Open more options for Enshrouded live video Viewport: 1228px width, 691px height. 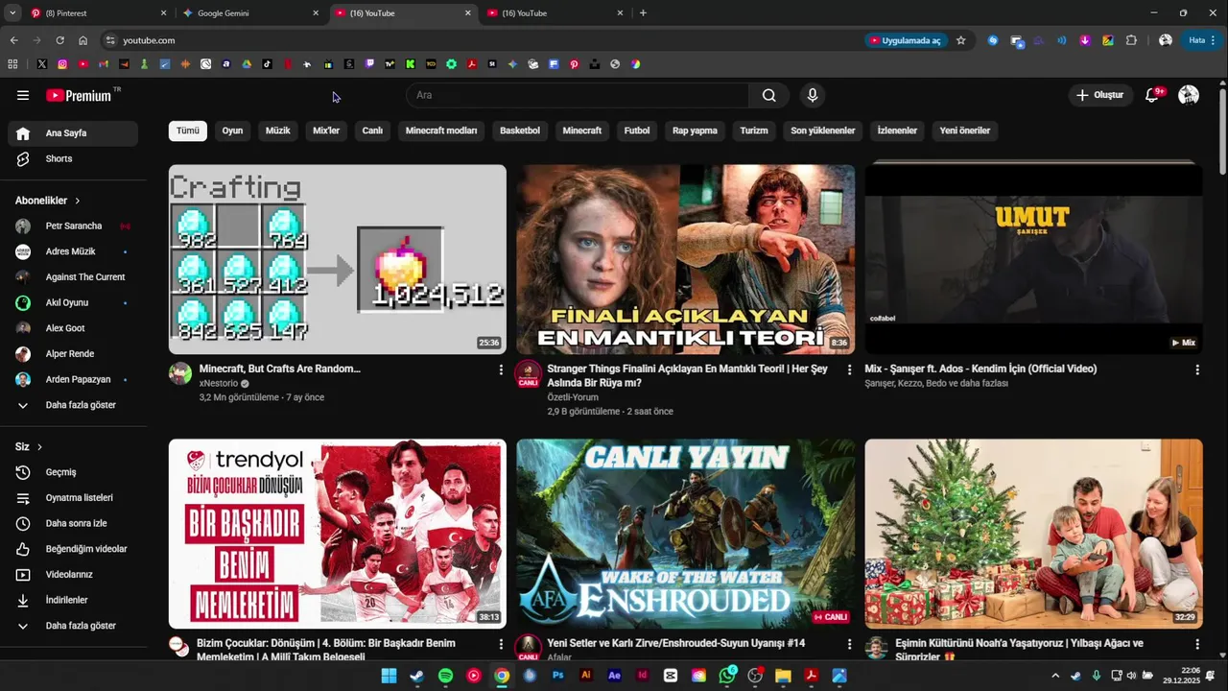pyautogui.click(x=849, y=644)
